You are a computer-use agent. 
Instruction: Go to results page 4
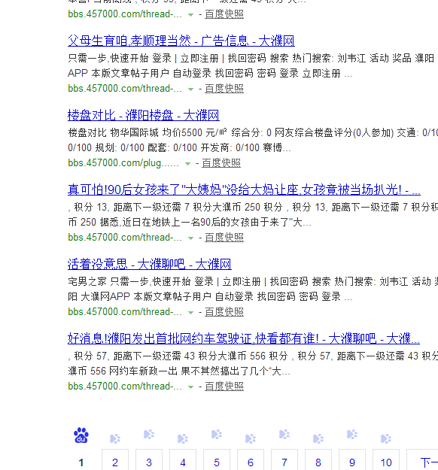click(x=183, y=460)
